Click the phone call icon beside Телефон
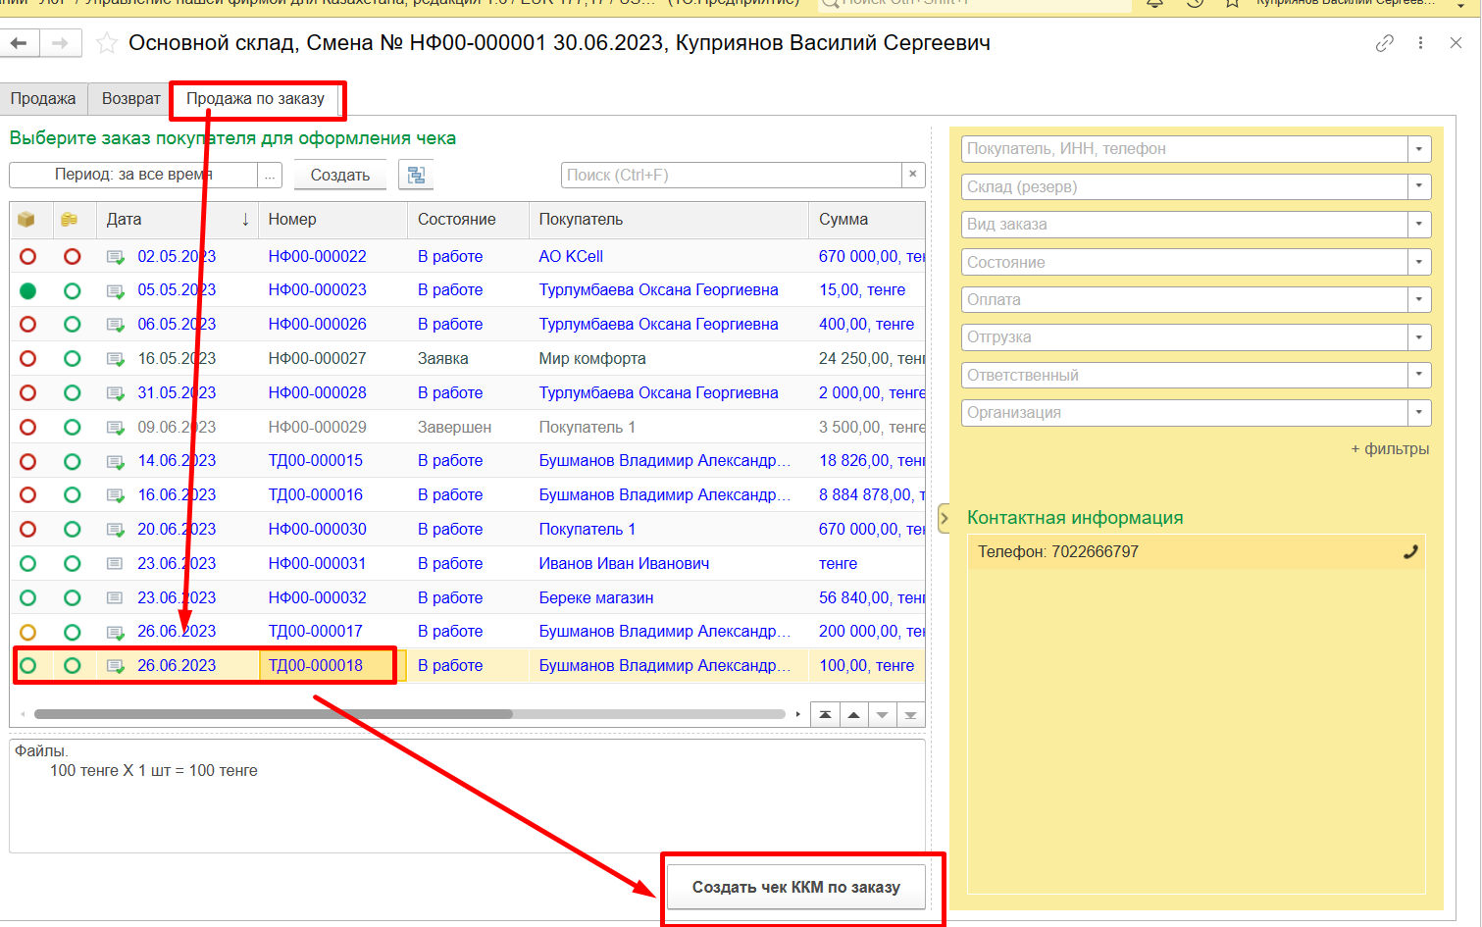The image size is (1482, 927). tap(1410, 551)
